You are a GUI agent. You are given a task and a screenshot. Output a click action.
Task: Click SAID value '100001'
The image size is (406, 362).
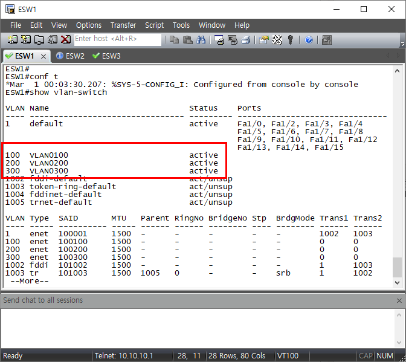coord(72,234)
